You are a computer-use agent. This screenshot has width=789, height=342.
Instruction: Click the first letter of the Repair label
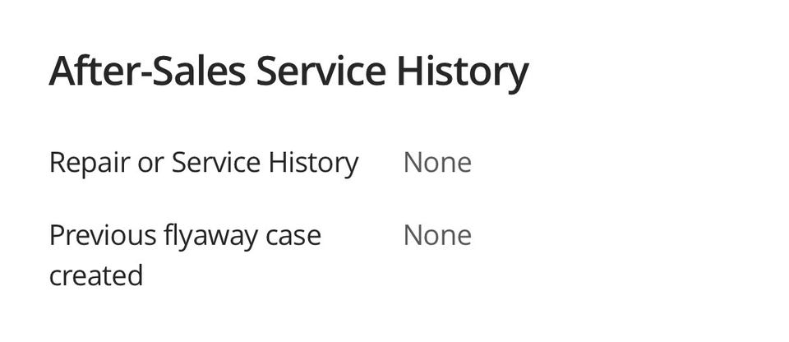click(x=57, y=163)
